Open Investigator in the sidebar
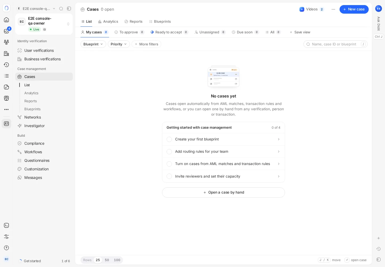 pos(44,126)
